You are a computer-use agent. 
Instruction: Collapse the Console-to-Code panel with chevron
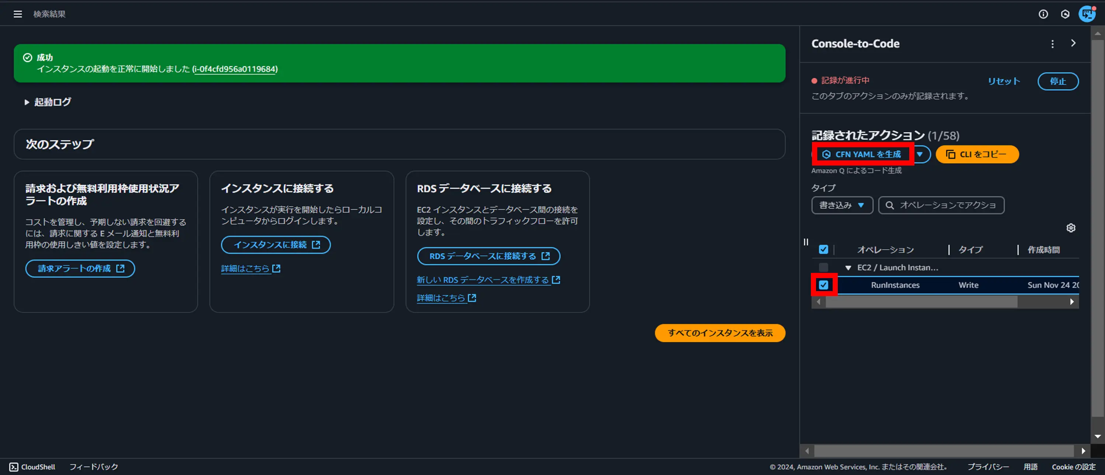tap(1073, 44)
